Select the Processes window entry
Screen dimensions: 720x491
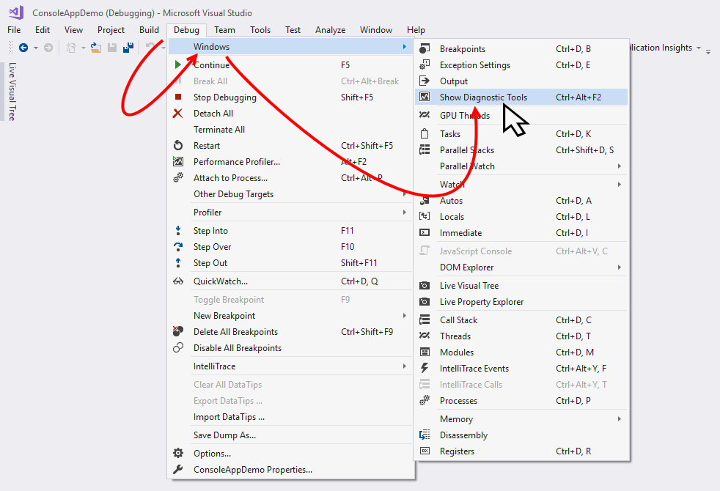click(521, 401)
